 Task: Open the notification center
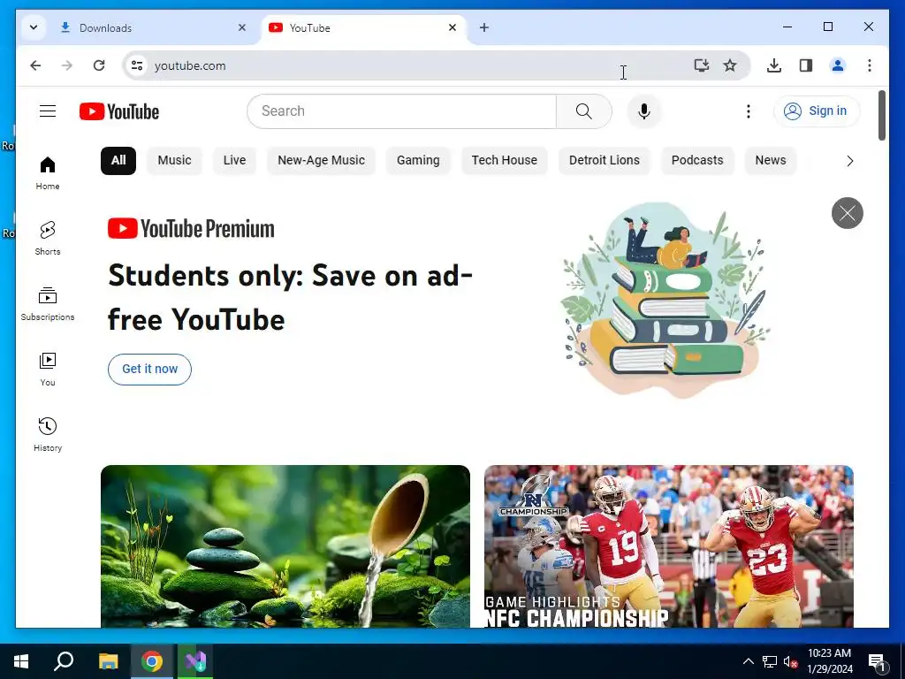(877, 661)
